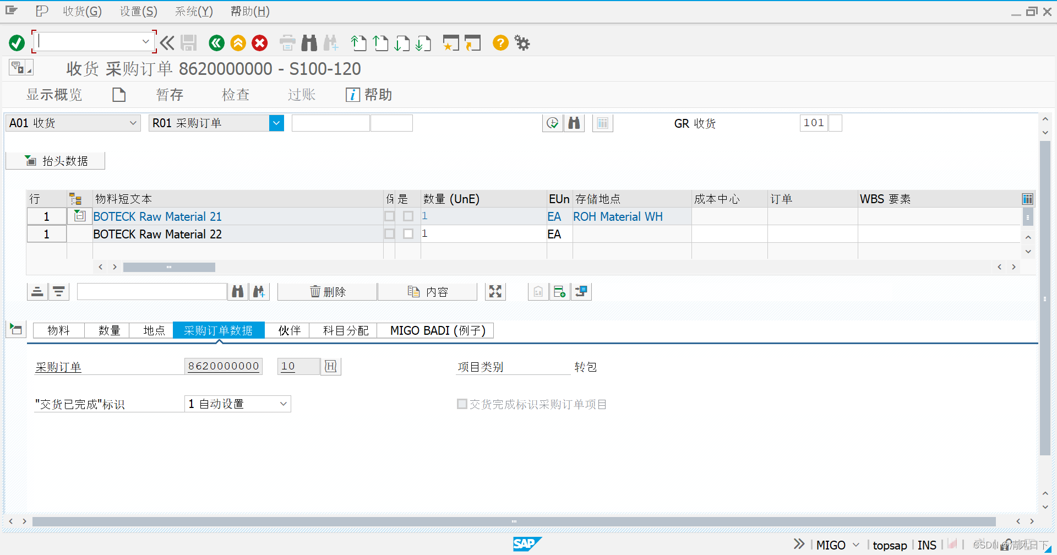1057x555 pixels.
Task: Open the status bar MIGO dropdown arrow
Action: coord(856,545)
